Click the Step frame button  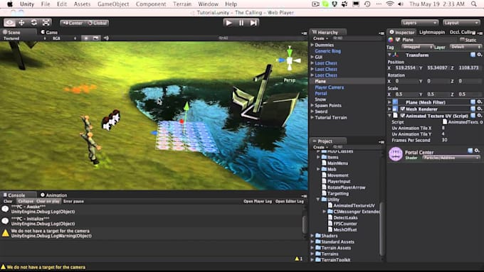click(253, 23)
